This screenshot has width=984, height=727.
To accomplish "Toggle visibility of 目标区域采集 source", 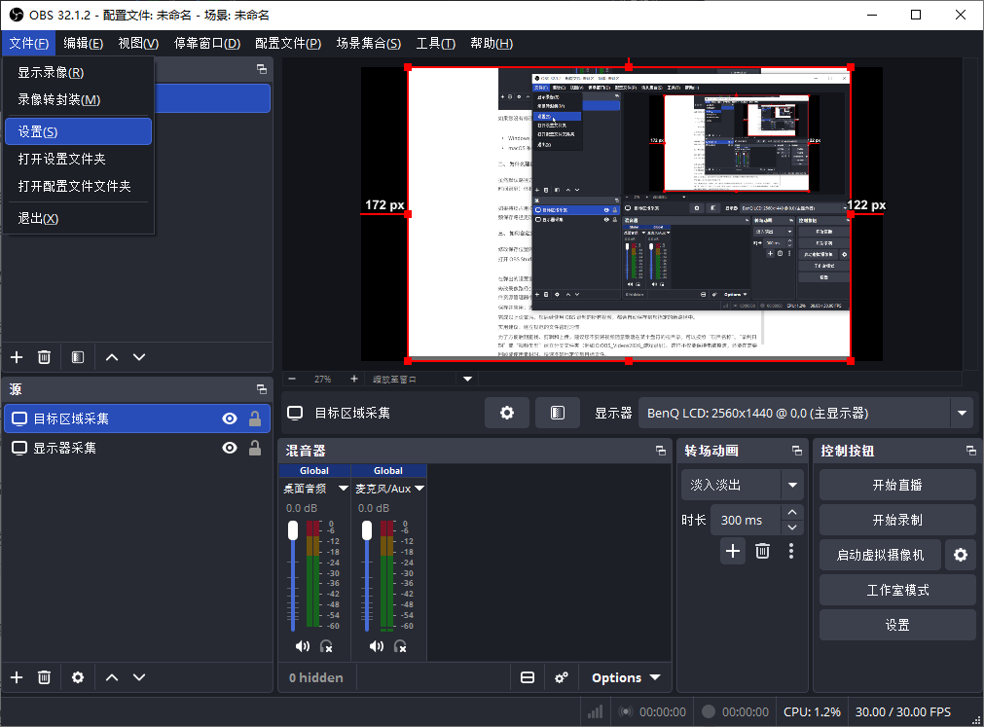I will tap(230, 419).
